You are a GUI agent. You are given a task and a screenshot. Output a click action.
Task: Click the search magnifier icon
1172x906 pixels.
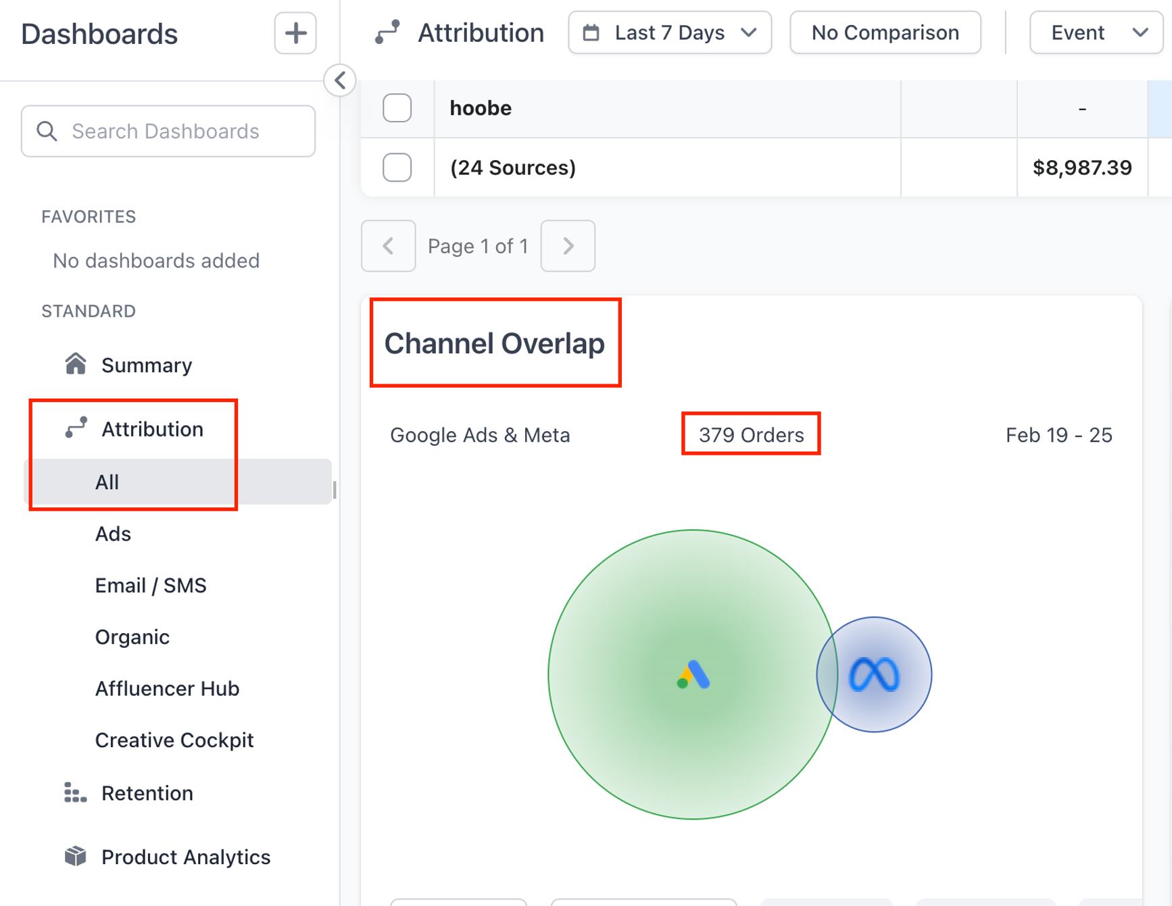[x=47, y=131]
